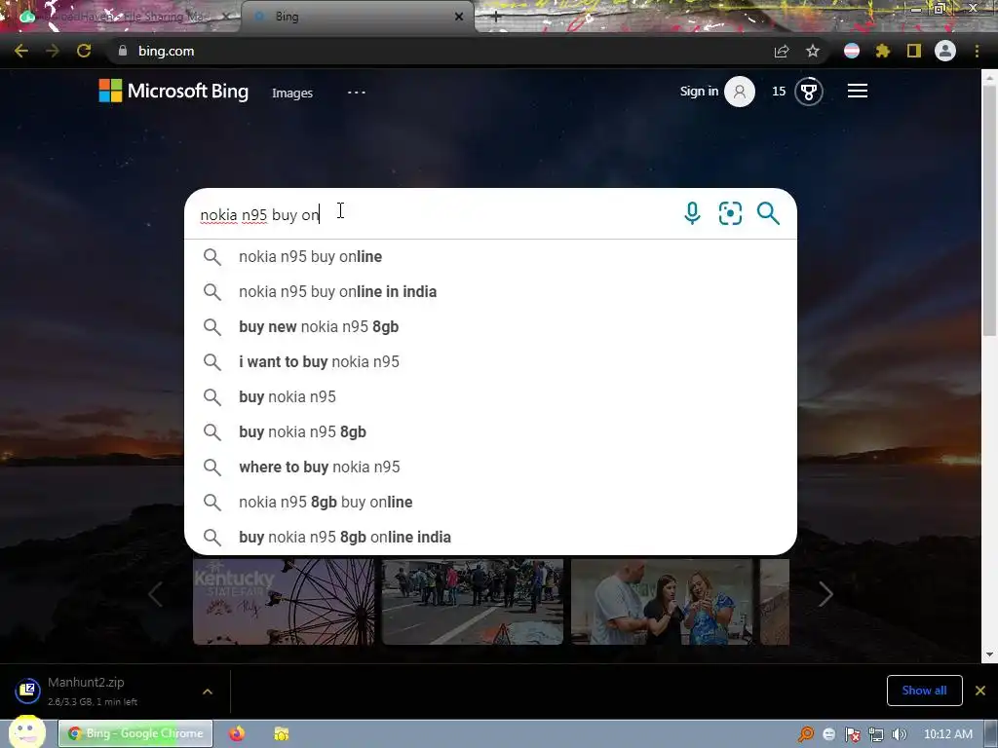
Task: Open visual search camera icon
Action: coord(730,213)
